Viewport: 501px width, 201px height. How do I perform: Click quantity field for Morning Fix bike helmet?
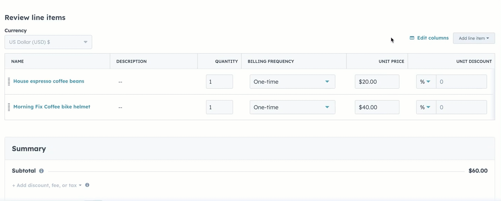tap(219, 107)
